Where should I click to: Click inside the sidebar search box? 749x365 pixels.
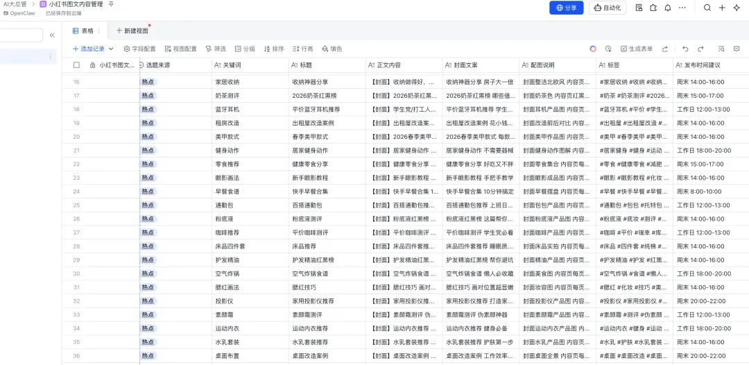(21, 35)
